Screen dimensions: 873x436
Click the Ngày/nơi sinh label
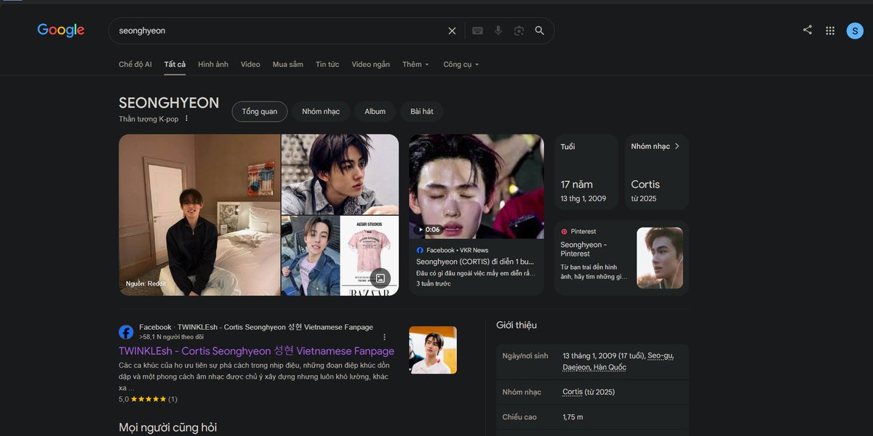(525, 356)
